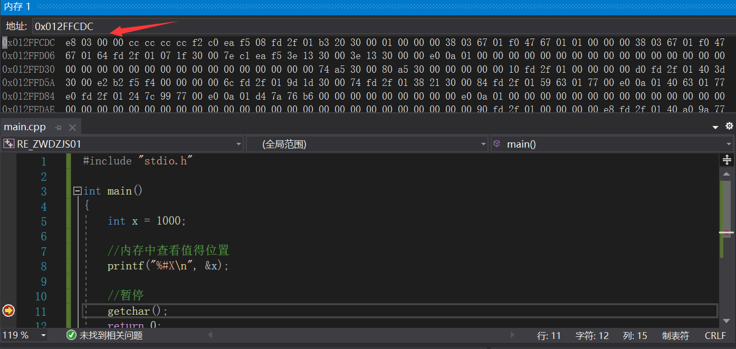Viewport: 736px width, 349px height.
Task: Click the project icon beside RE_ZWDZJS01
Action: click(x=9, y=144)
